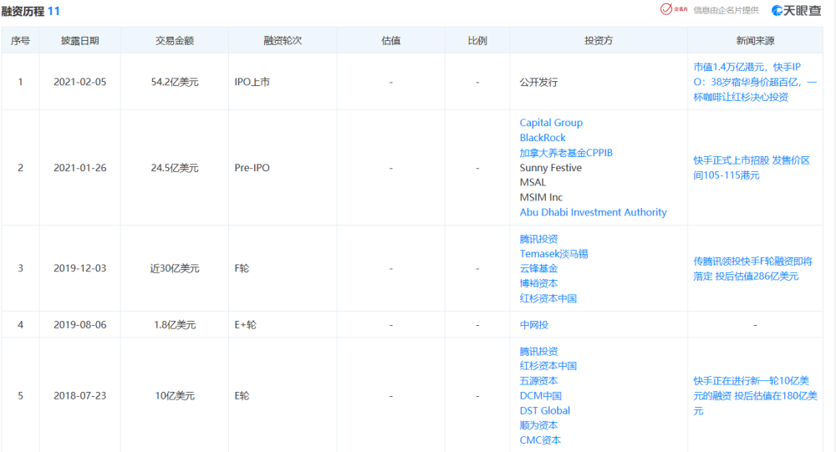Open 中网投 investor in E+ round

(x=533, y=325)
